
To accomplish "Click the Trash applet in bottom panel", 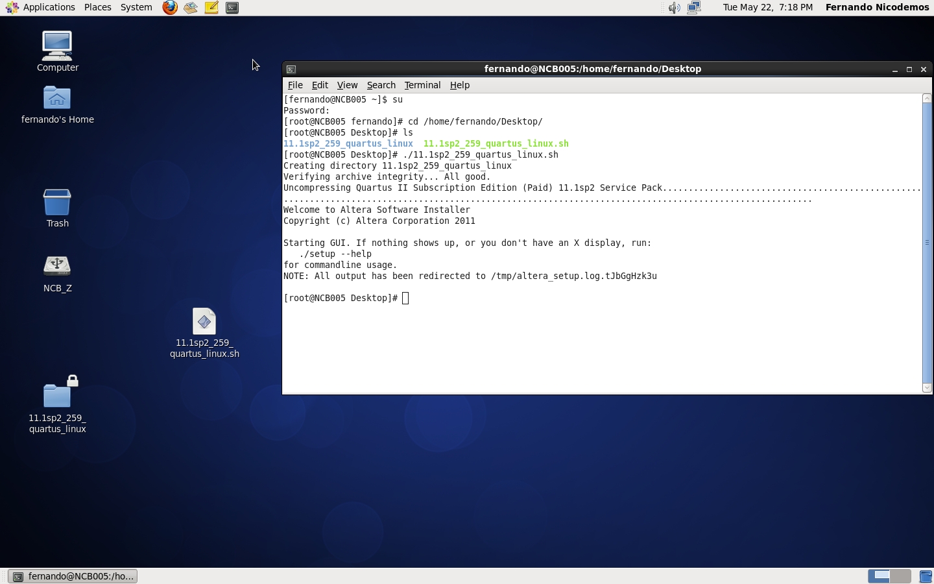I will [x=926, y=576].
